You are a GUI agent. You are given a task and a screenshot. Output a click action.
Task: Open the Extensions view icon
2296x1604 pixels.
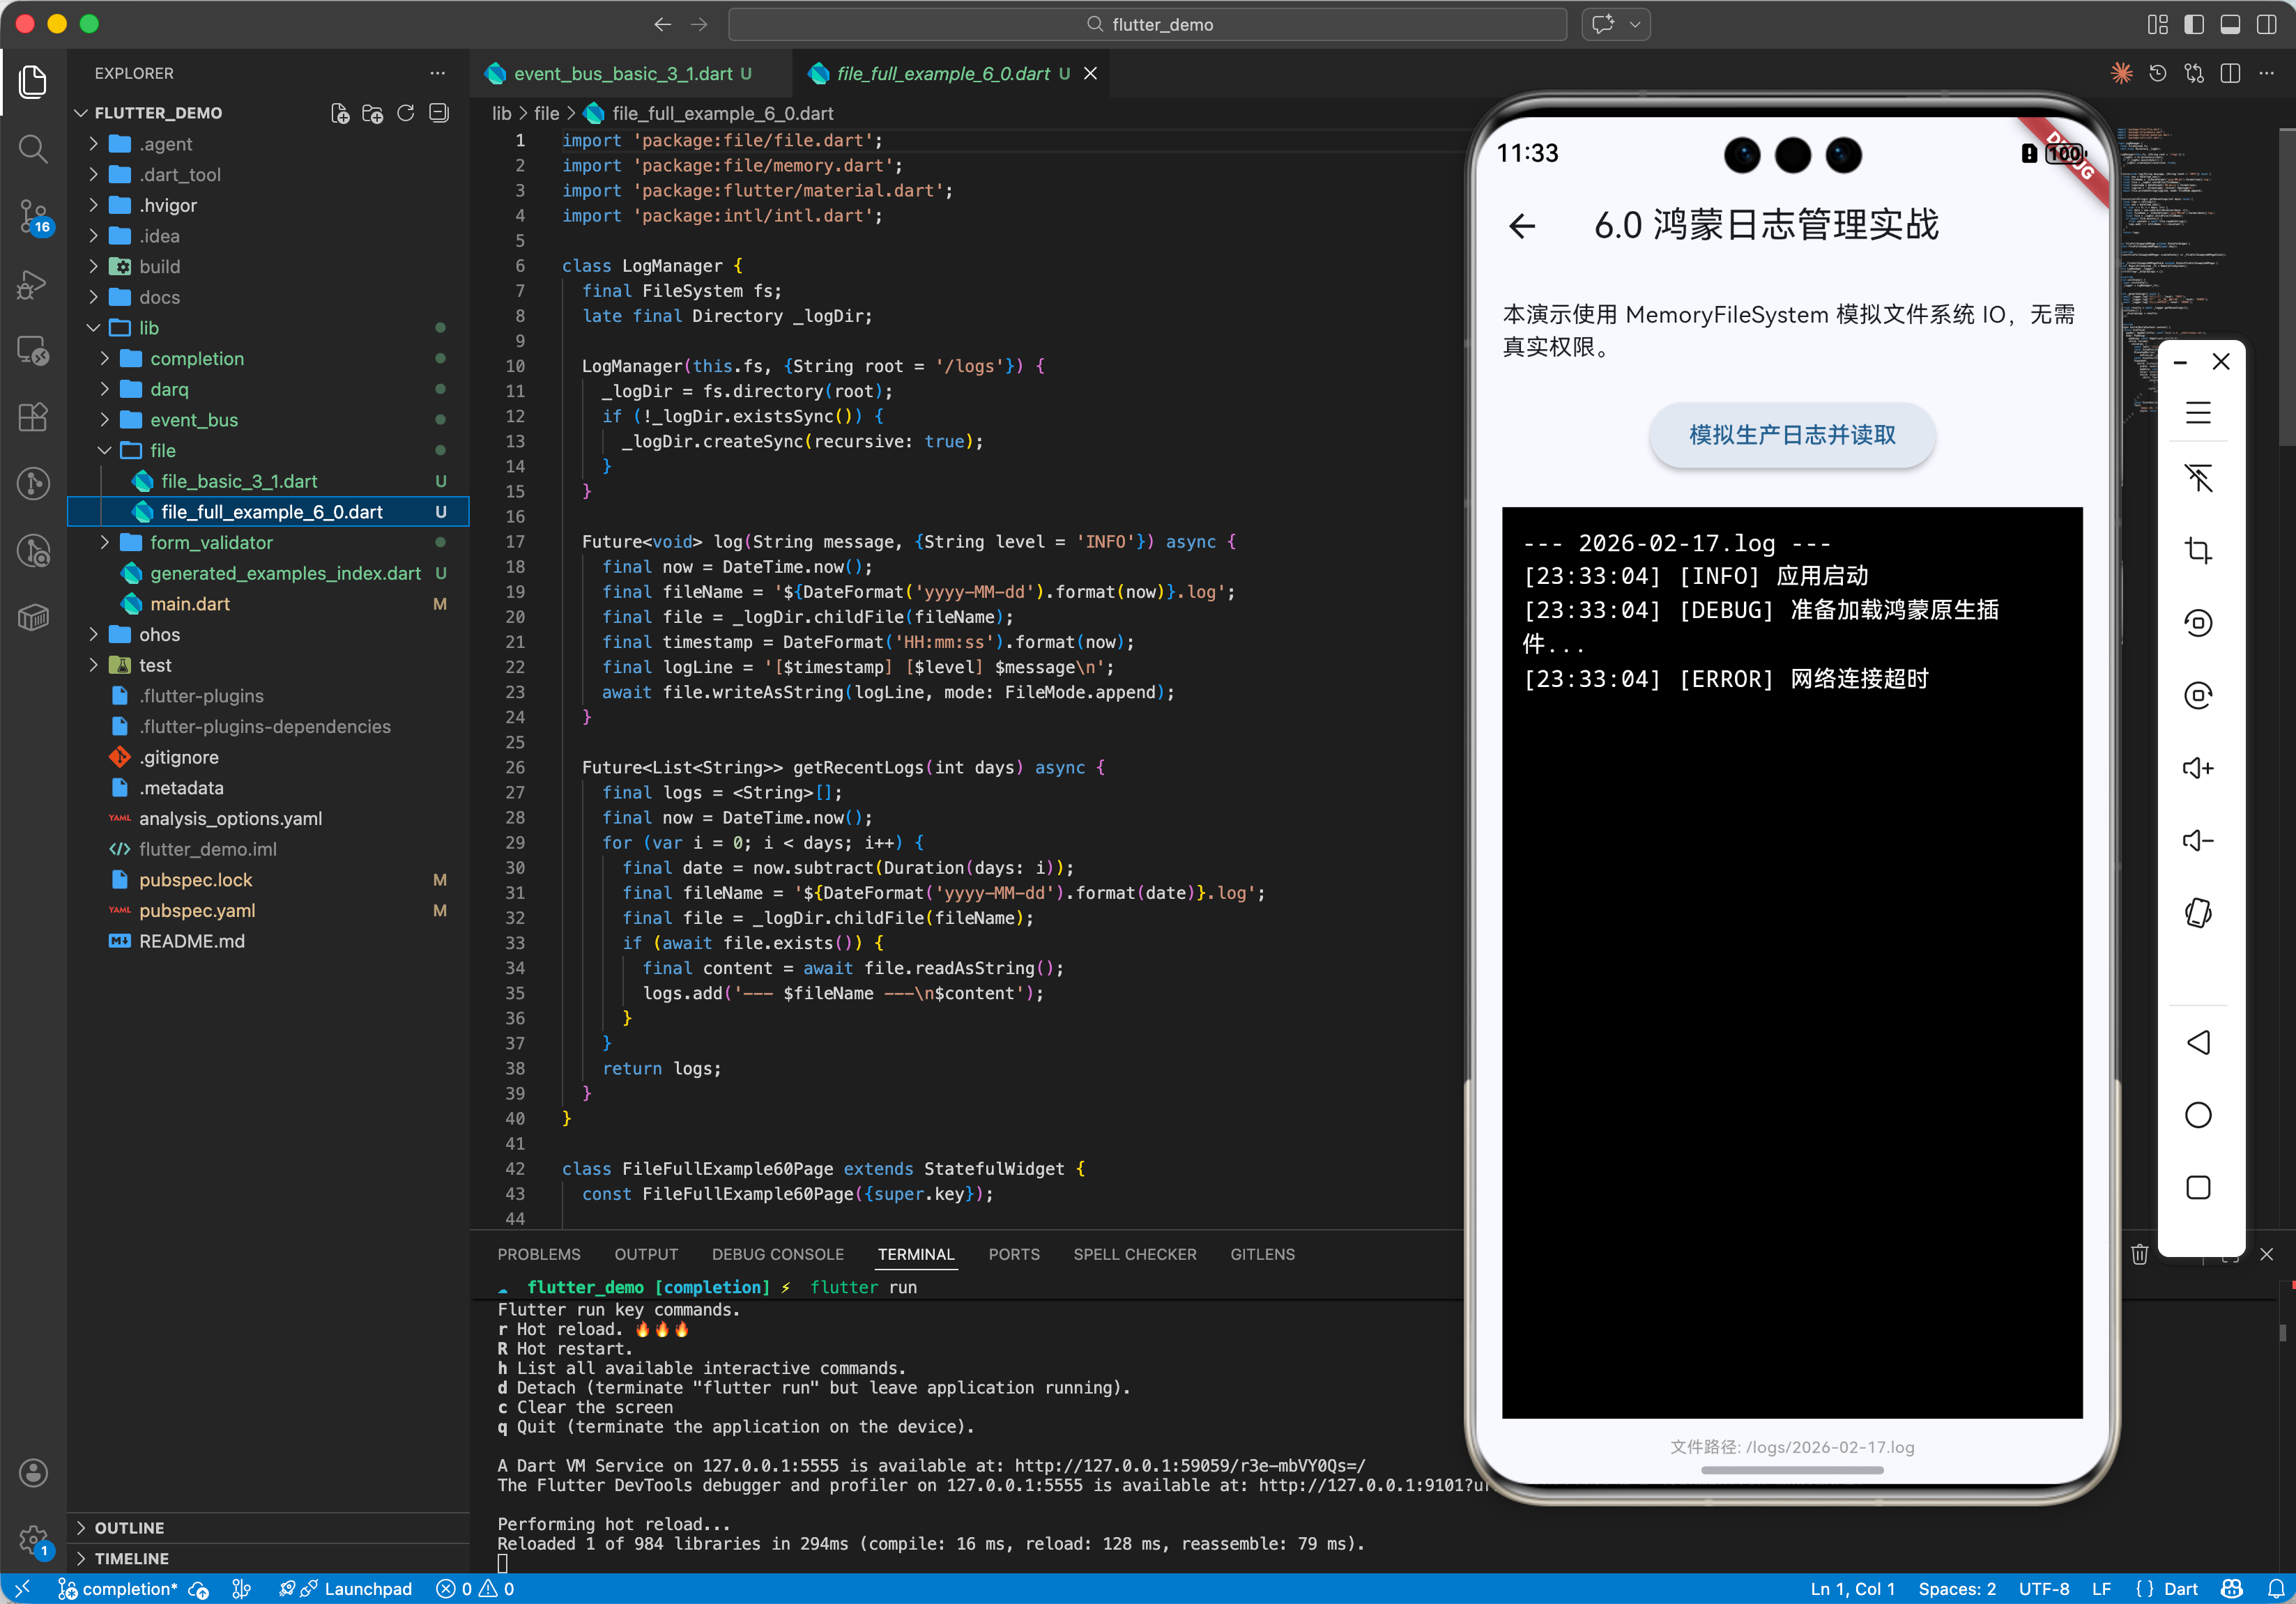[33, 417]
